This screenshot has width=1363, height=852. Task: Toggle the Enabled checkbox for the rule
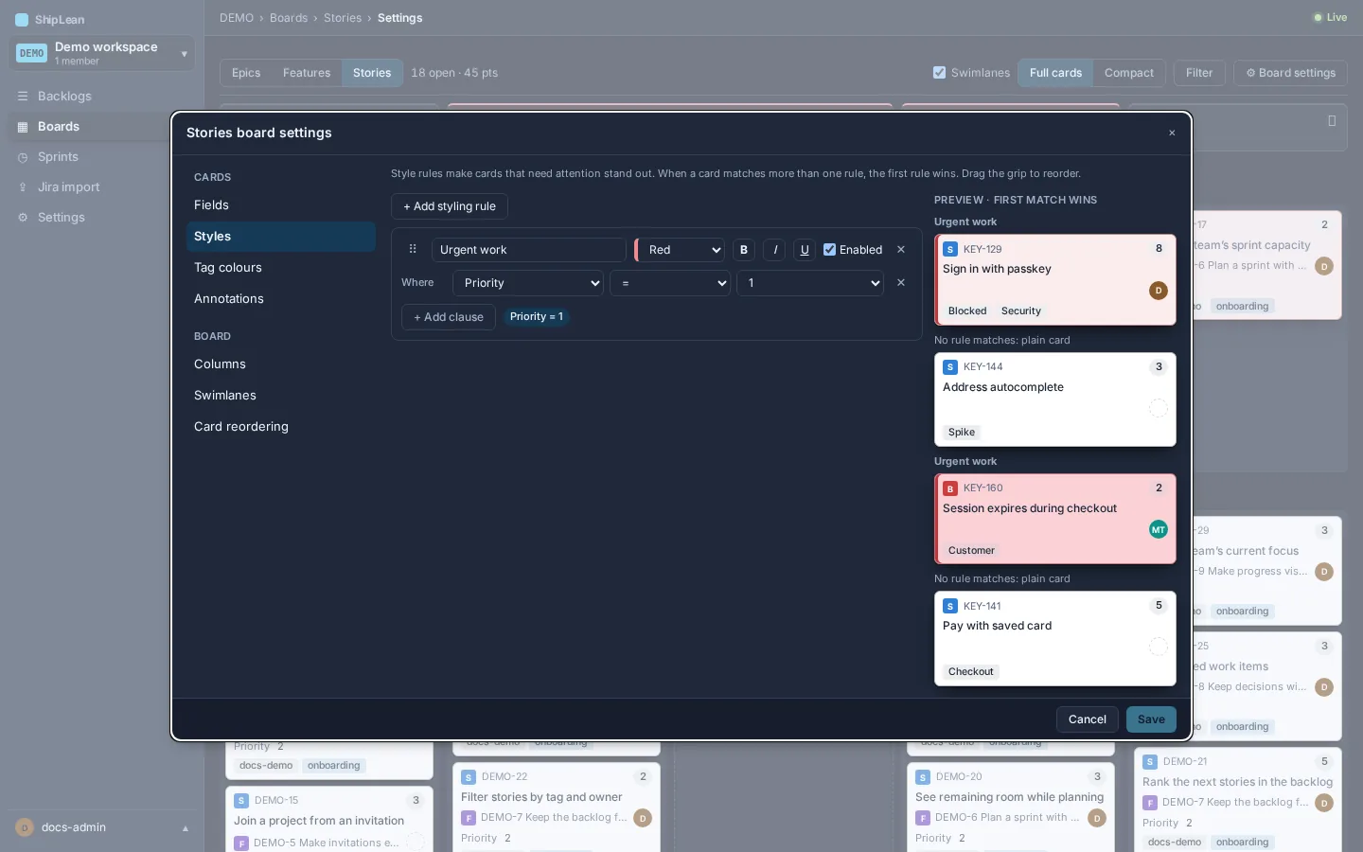coord(829,250)
